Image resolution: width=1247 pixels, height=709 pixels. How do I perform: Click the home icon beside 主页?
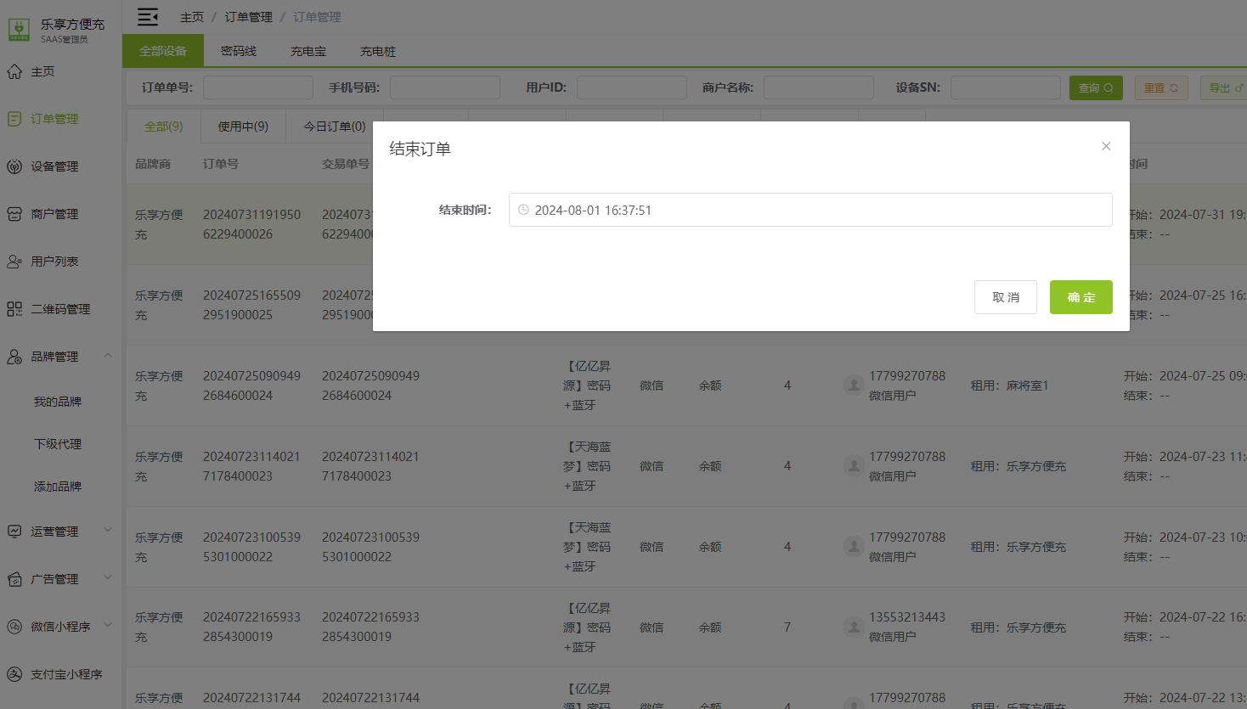pyautogui.click(x=14, y=71)
